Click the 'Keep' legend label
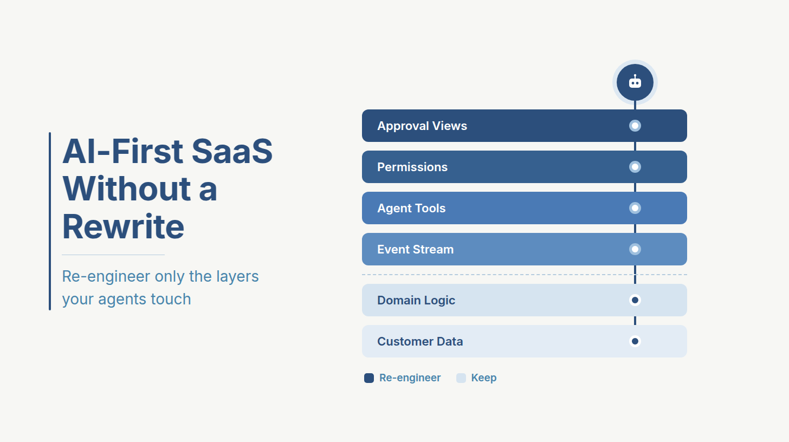The height and width of the screenshot is (442, 789). pyautogui.click(x=484, y=378)
